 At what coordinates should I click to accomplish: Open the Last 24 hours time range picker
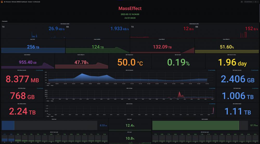[249, 2]
